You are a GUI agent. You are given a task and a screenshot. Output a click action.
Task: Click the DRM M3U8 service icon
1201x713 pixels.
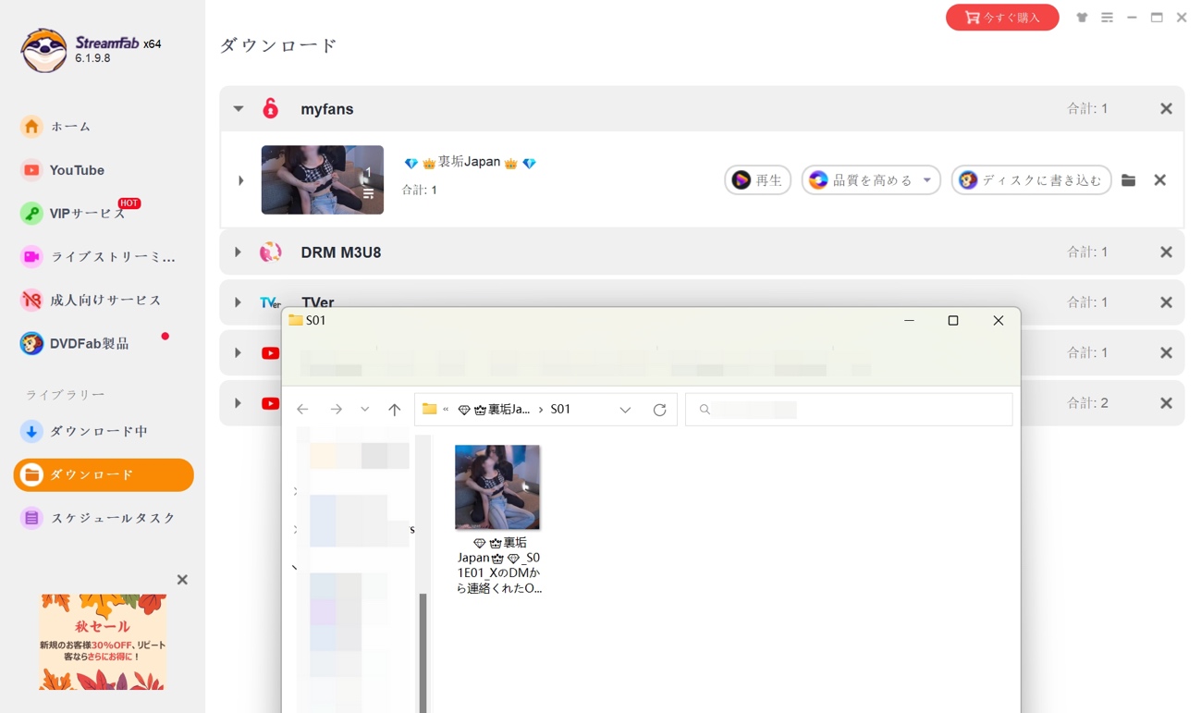[x=270, y=252]
